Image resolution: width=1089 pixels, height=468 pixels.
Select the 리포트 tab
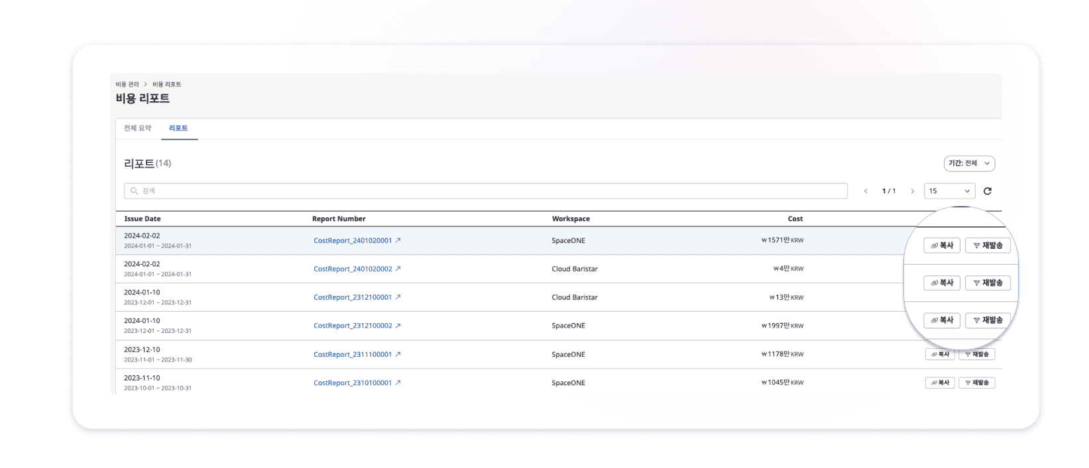tap(178, 128)
